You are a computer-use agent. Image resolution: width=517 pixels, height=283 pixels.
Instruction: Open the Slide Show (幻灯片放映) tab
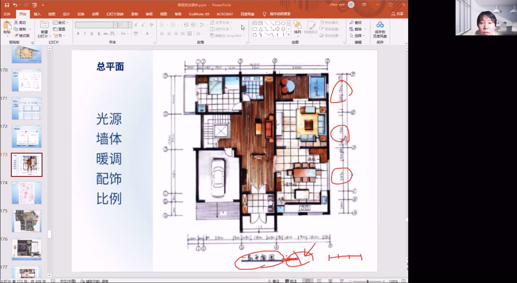click(x=115, y=14)
